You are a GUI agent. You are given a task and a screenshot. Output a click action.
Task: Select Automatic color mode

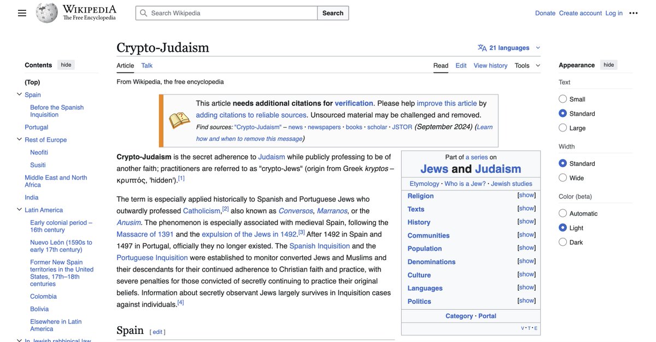pyautogui.click(x=563, y=213)
